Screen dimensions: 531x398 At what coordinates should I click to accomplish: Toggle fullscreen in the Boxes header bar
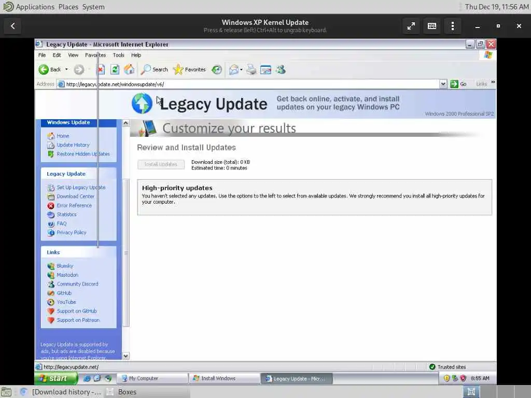tap(411, 26)
